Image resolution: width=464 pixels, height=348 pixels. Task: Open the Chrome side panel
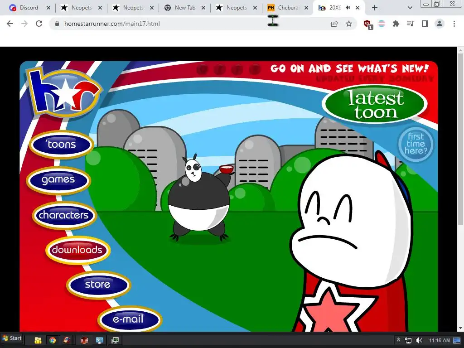(x=425, y=24)
